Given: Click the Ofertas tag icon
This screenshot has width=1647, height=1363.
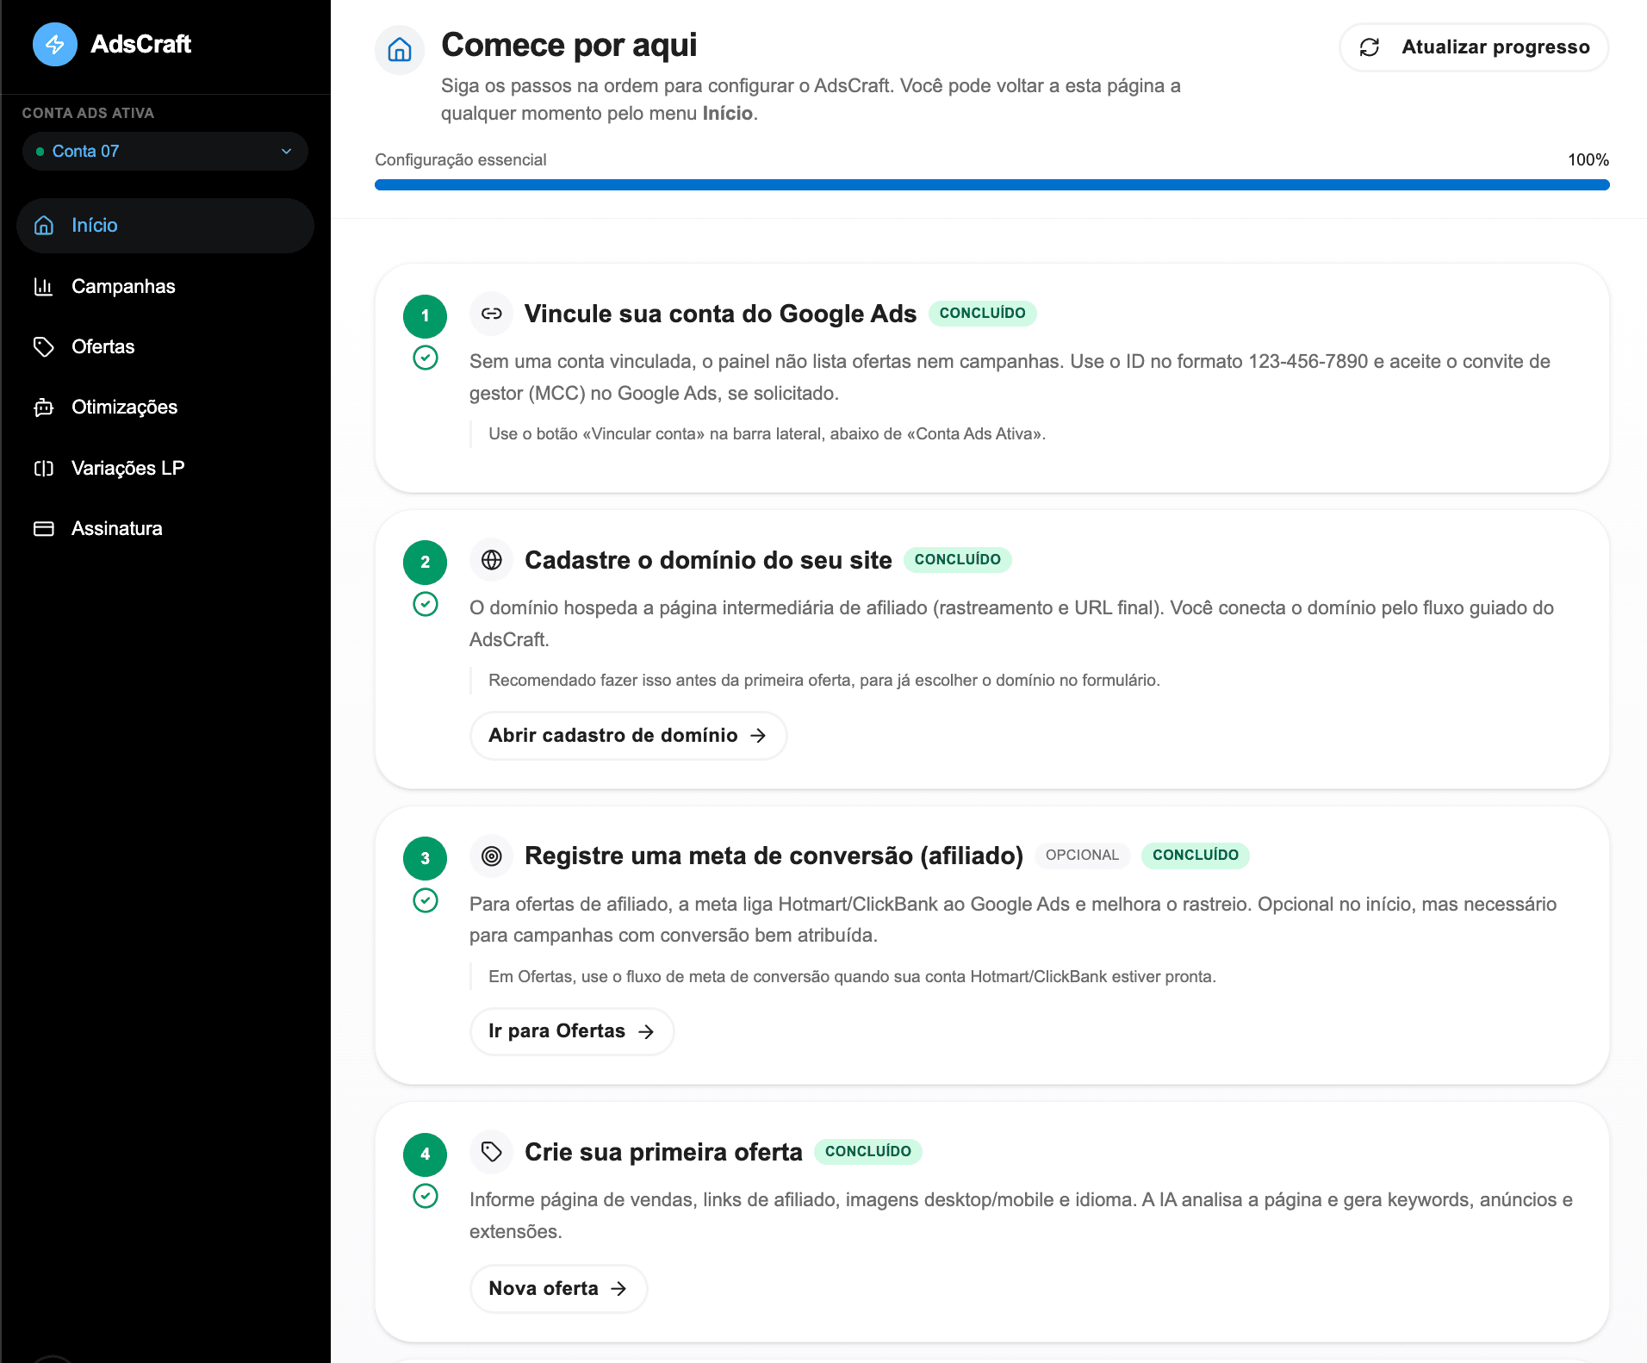Looking at the screenshot, I should 44,346.
